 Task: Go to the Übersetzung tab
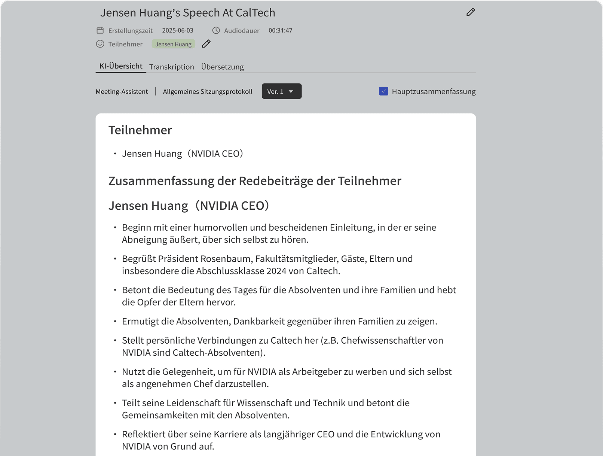coord(222,67)
